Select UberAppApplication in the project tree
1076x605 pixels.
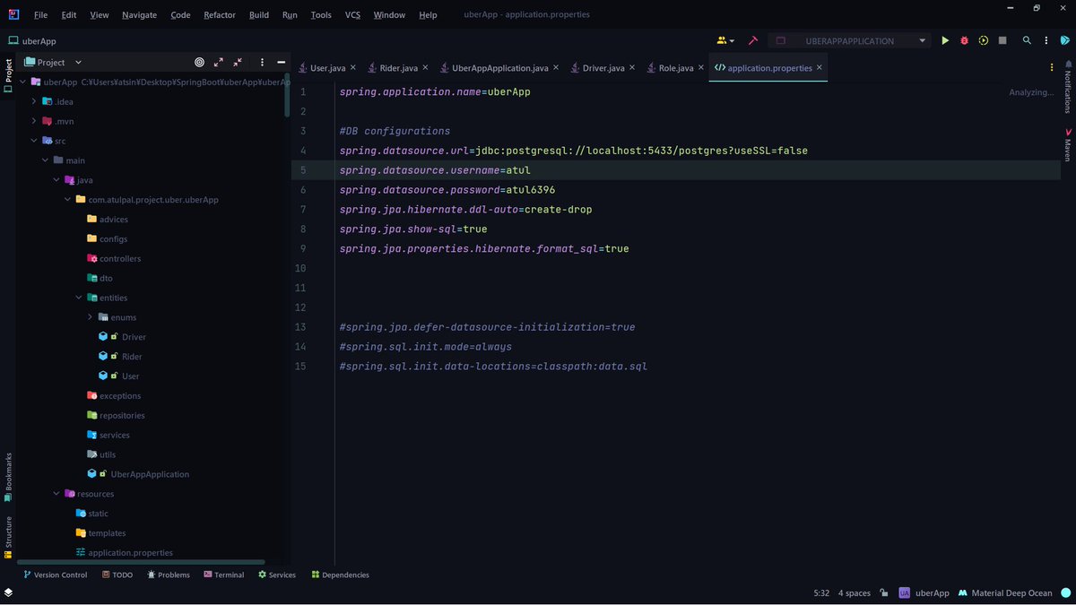tap(149, 474)
